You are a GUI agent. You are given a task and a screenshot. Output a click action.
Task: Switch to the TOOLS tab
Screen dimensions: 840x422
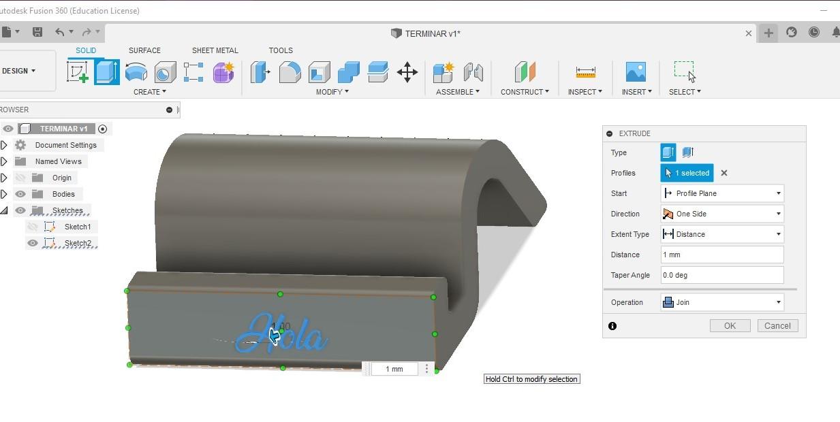coord(281,50)
